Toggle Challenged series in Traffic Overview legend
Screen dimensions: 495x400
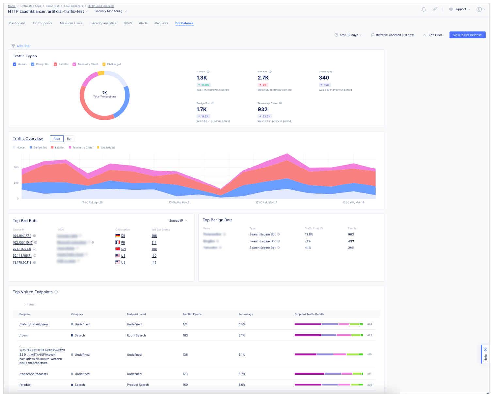coord(106,148)
